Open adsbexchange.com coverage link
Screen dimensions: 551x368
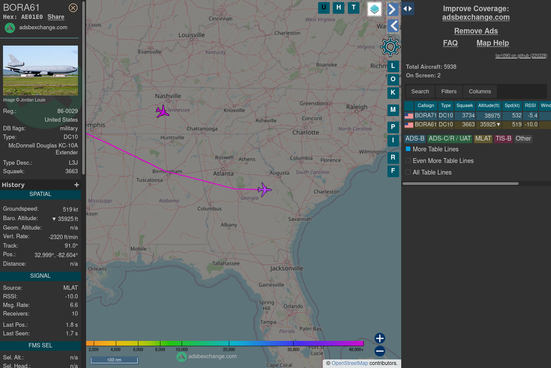point(476,18)
